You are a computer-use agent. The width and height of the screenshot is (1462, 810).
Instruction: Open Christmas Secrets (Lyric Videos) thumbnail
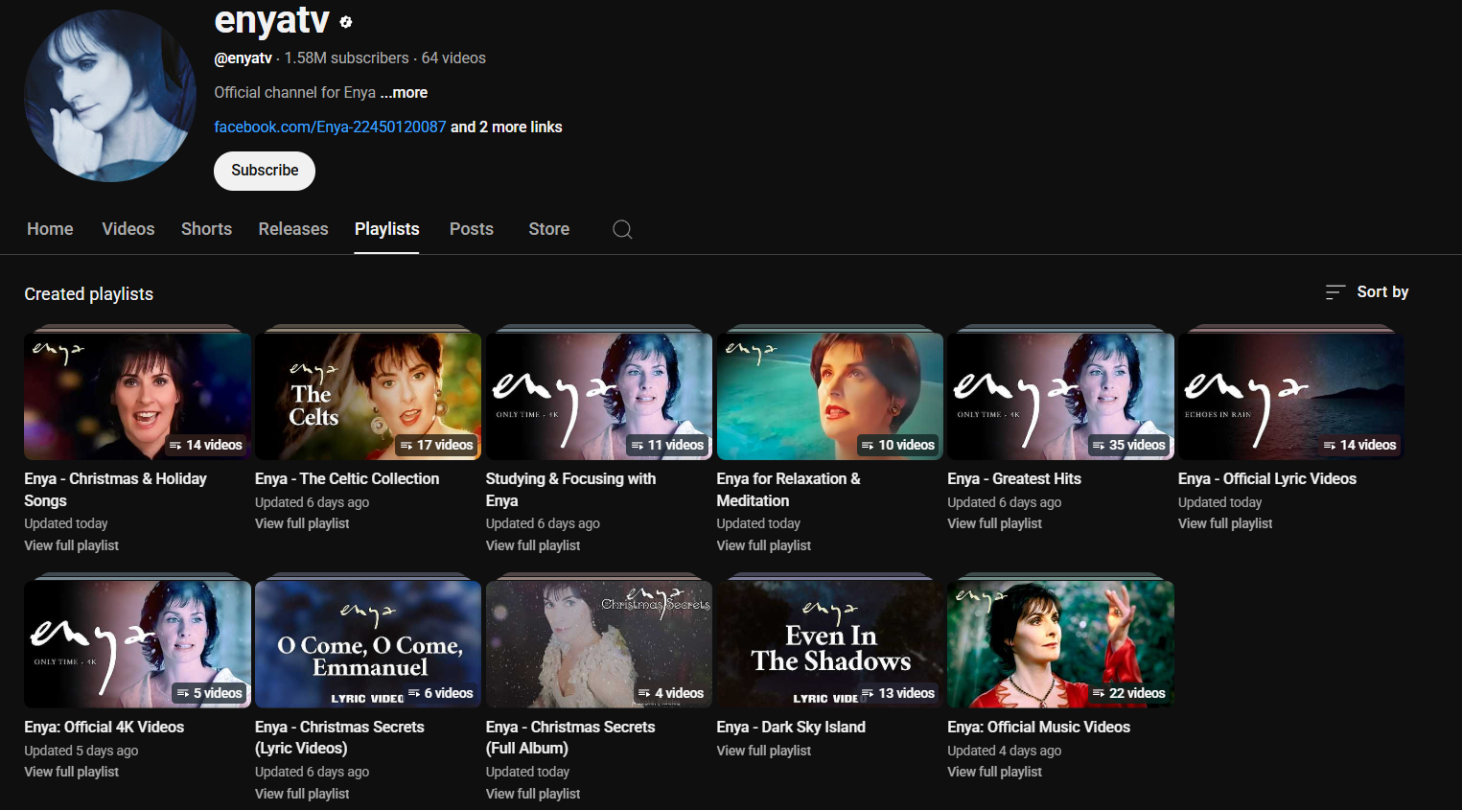(368, 644)
